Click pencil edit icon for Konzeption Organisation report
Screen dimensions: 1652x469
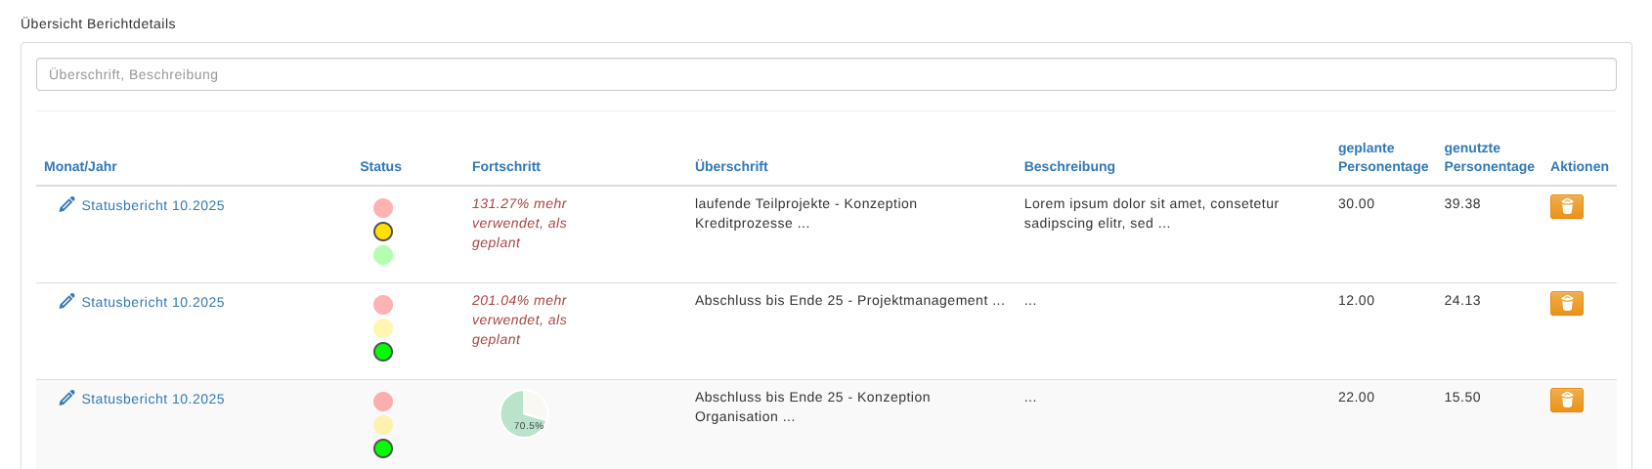tap(66, 398)
